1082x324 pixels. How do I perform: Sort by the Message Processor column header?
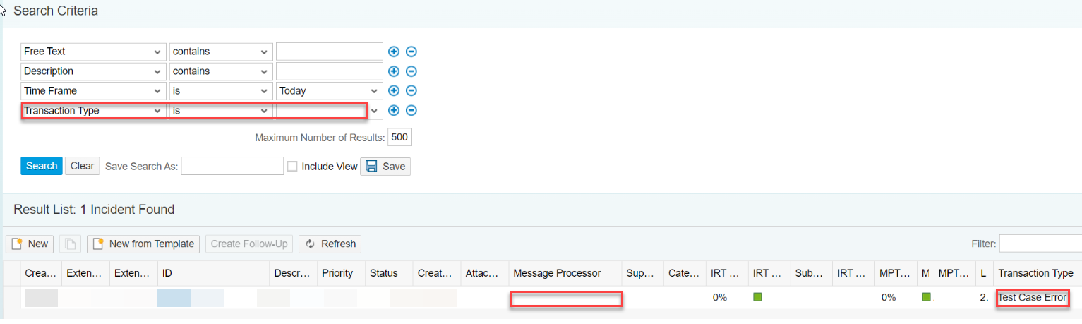(565, 273)
